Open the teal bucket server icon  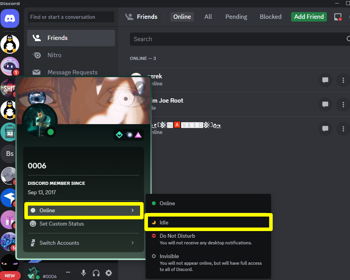[x=9, y=132]
